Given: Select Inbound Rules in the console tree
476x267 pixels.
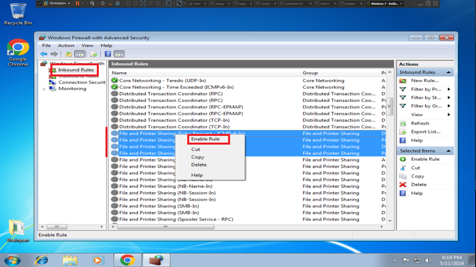Looking at the screenshot, I should (76, 70).
